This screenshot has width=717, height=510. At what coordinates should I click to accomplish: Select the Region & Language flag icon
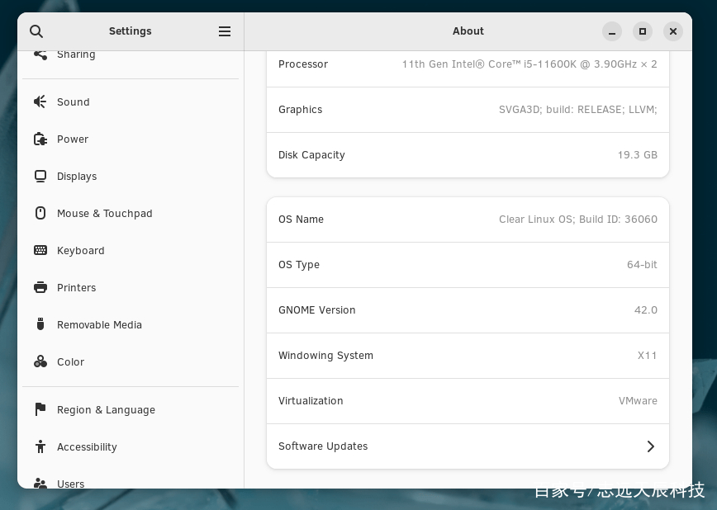point(40,409)
